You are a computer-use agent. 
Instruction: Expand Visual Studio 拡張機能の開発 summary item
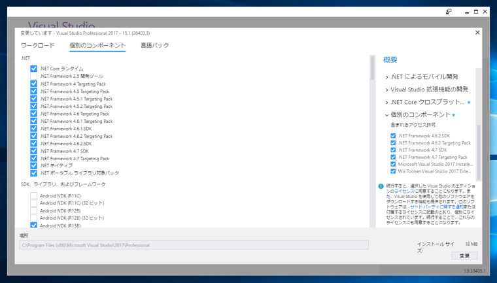click(x=386, y=90)
